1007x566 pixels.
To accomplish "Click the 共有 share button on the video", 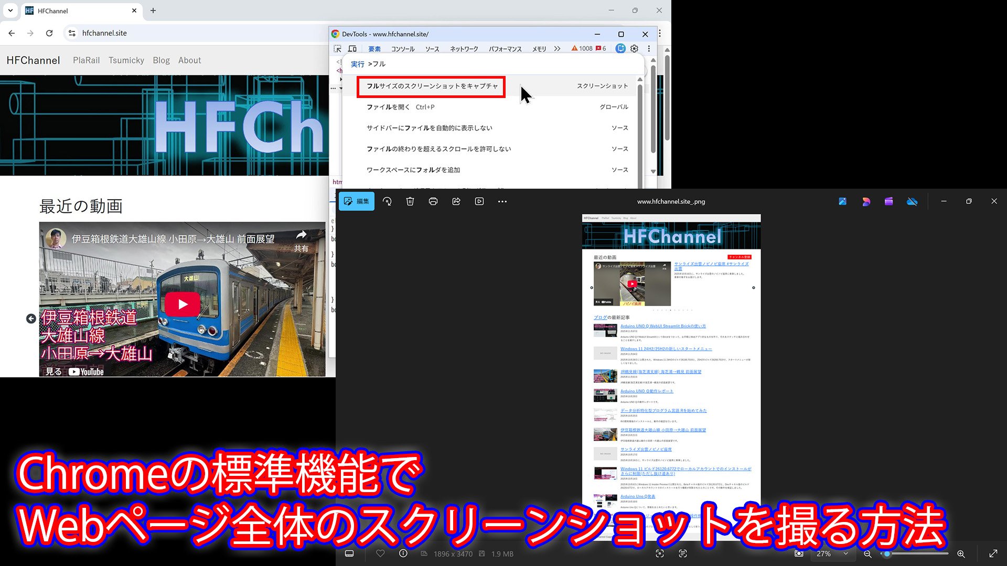I will point(301,241).
